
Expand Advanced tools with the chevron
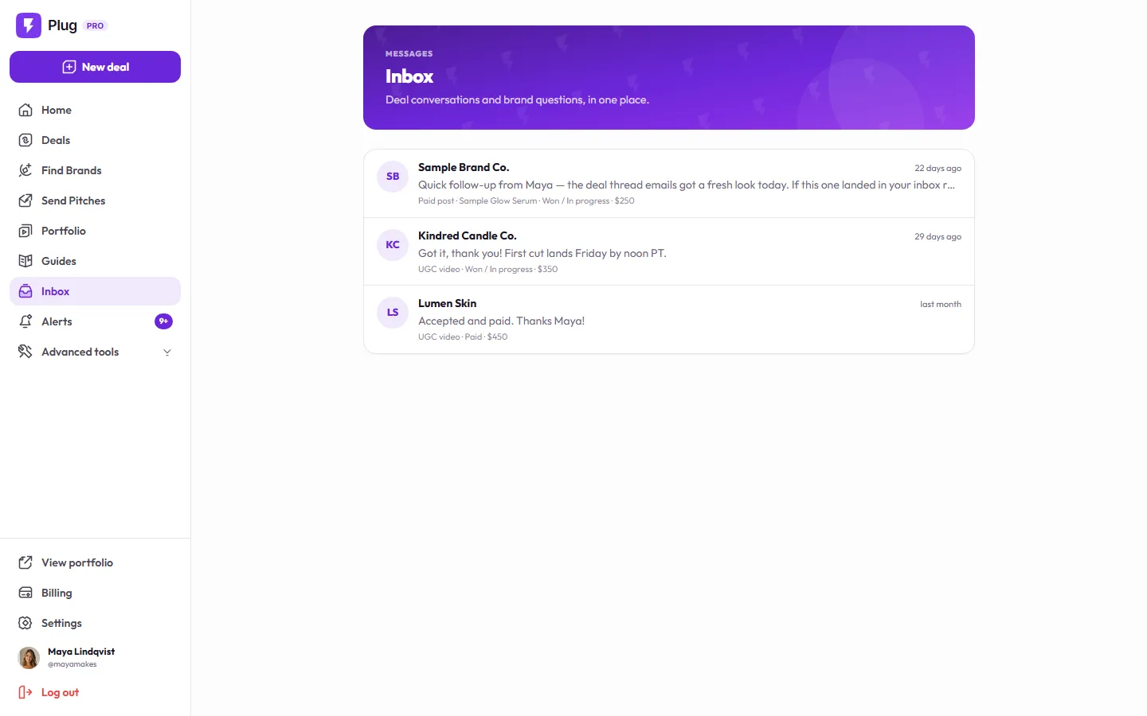point(167,352)
